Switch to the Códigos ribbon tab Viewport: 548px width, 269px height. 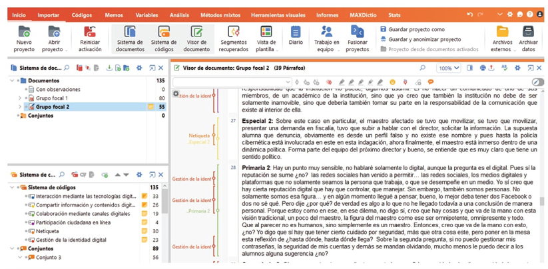[x=81, y=14]
